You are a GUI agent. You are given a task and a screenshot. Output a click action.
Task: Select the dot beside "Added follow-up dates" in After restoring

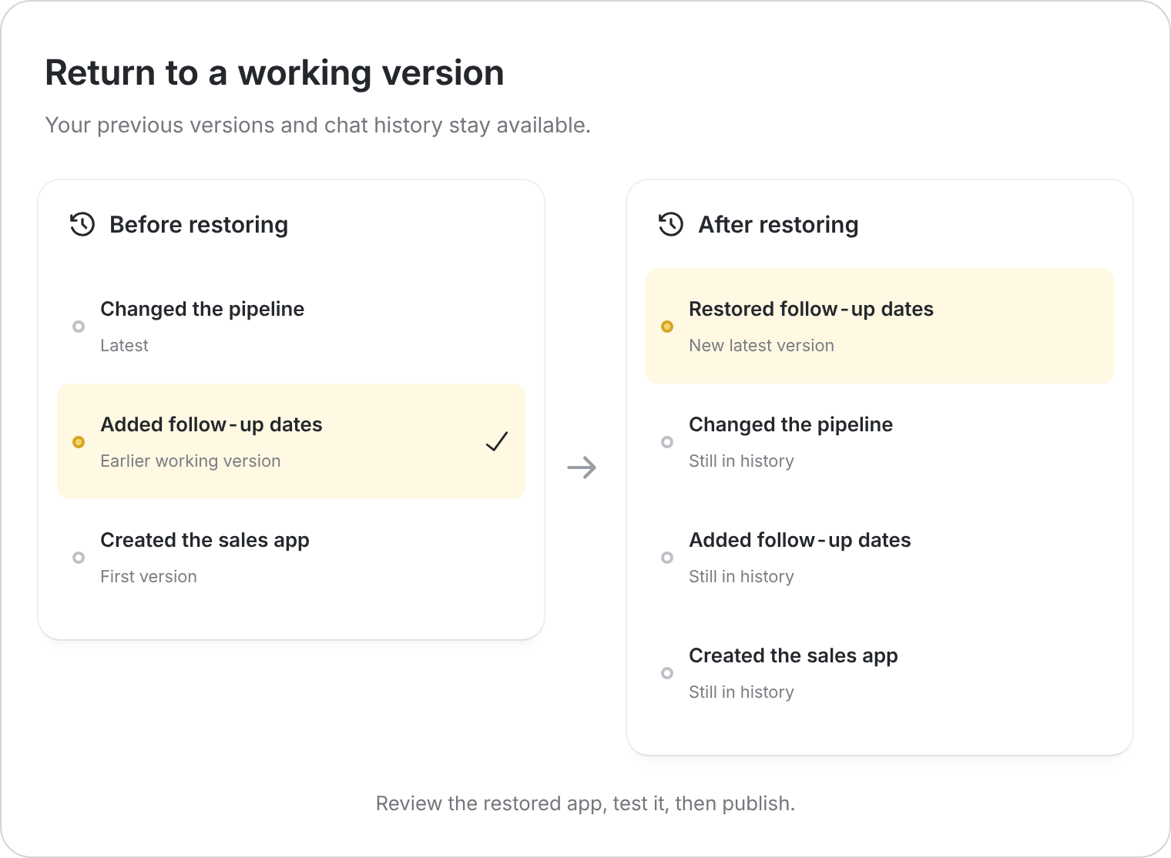point(667,558)
